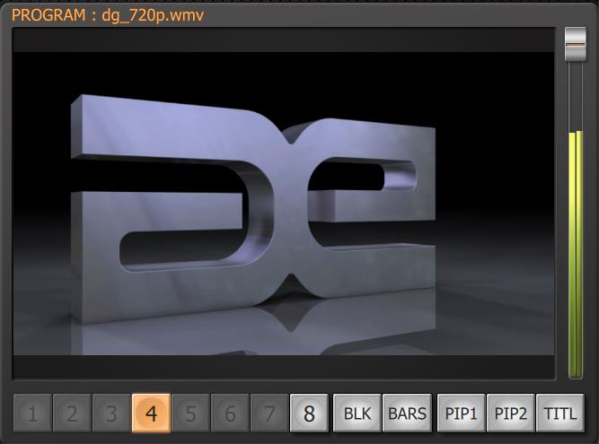Cut program to black with BLK
The height and width of the screenshot is (444, 599).
[357, 414]
